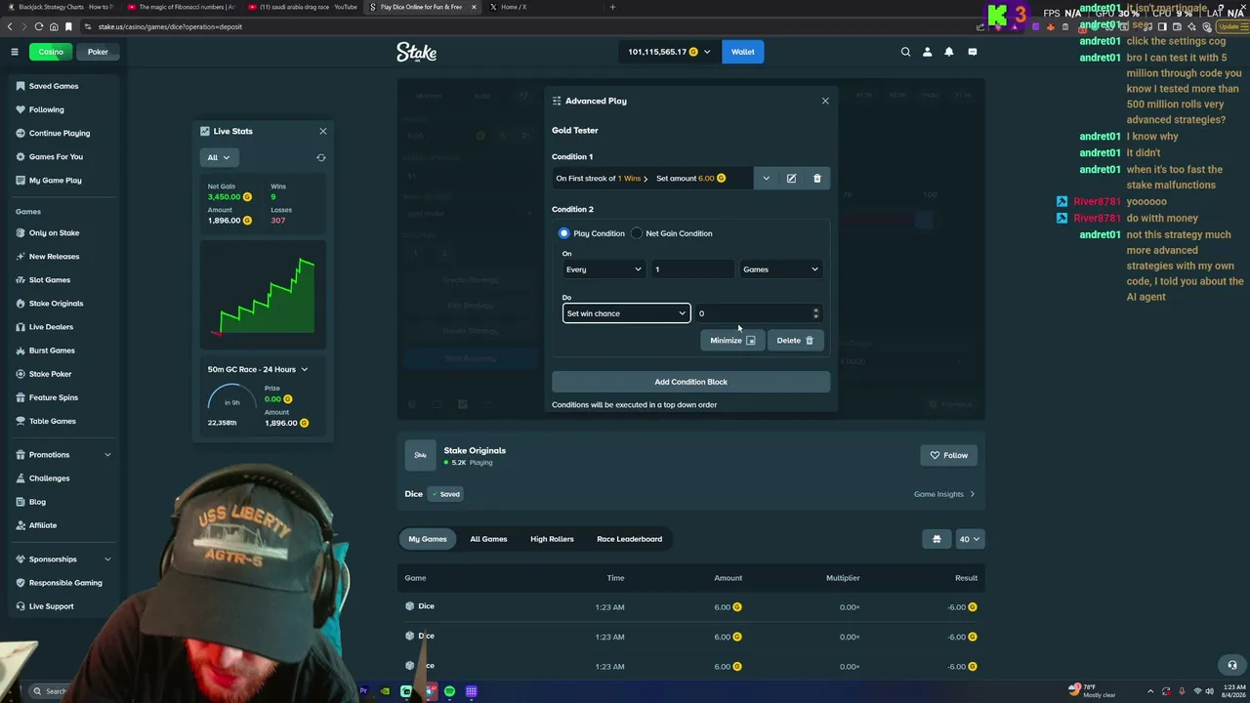Screen dimensions: 1250x703
Task: Open a new browser tab
Action: click(x=612, y=7)
